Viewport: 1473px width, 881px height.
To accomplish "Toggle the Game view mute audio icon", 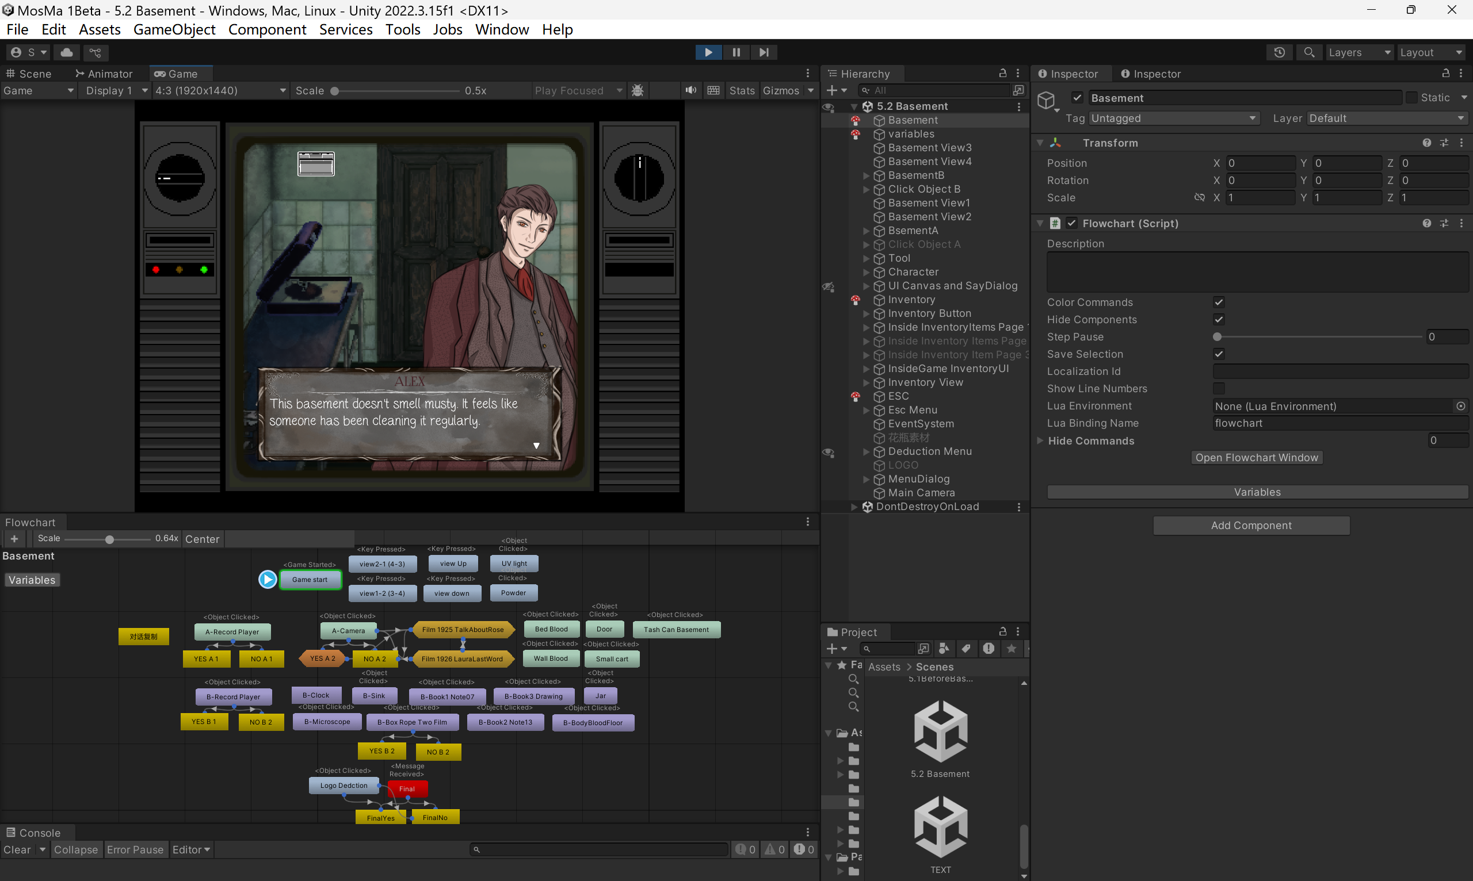I will [690, 90].
